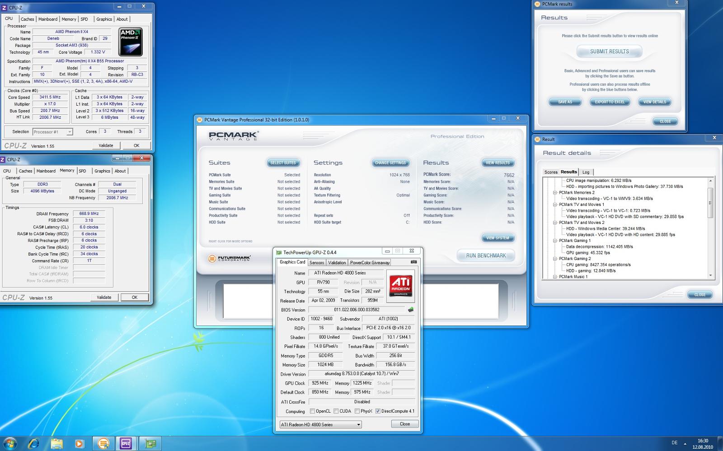Open Windows Media Player taskbar icon
Image resolution: width=723 pixels, height=451 pixels.
click(80, 443)
